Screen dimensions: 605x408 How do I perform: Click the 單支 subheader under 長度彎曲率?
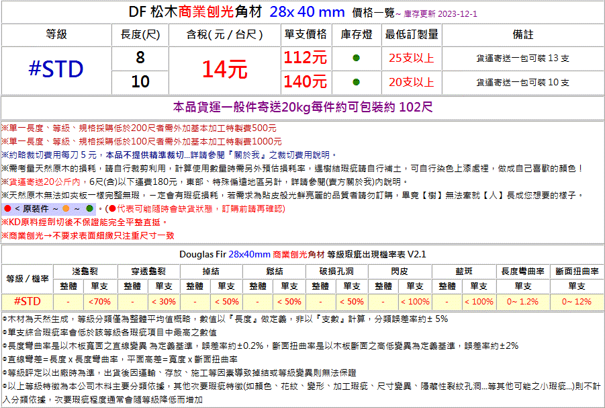[523, 286]
